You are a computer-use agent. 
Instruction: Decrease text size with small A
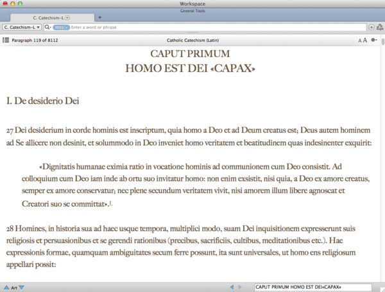coord(360,40)
